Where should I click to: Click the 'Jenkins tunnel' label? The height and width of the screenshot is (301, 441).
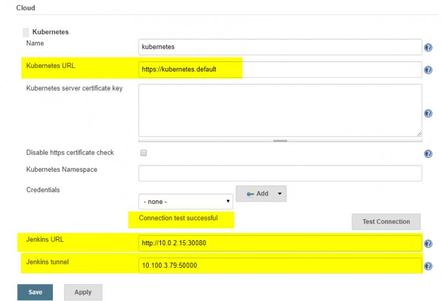tap(47, 262)
